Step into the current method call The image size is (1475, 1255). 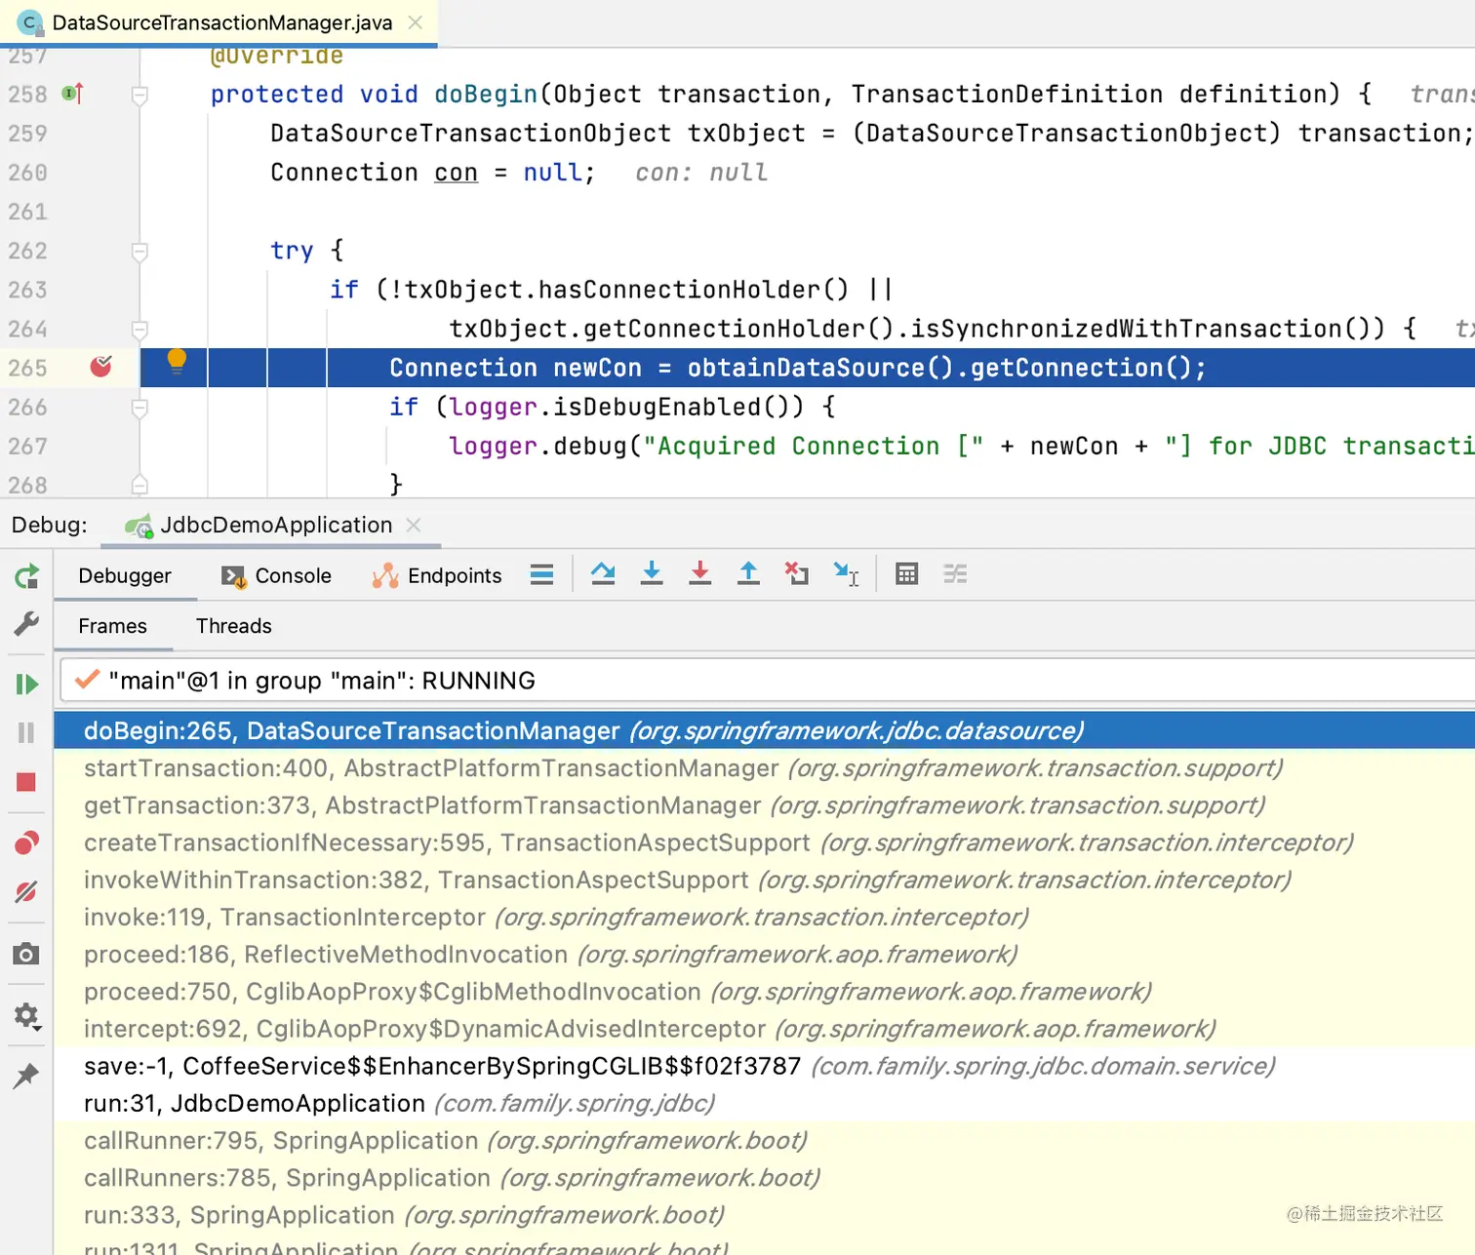[652, 573]
